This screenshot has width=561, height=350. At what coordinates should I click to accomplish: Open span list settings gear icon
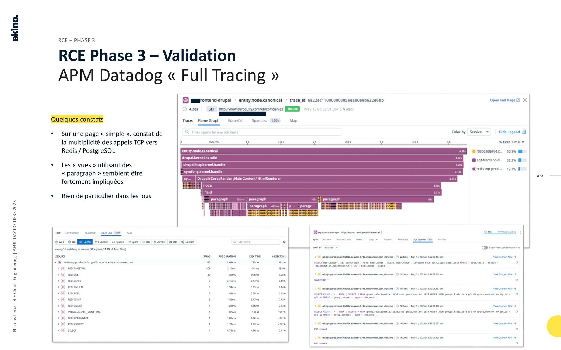pos(284,242)
